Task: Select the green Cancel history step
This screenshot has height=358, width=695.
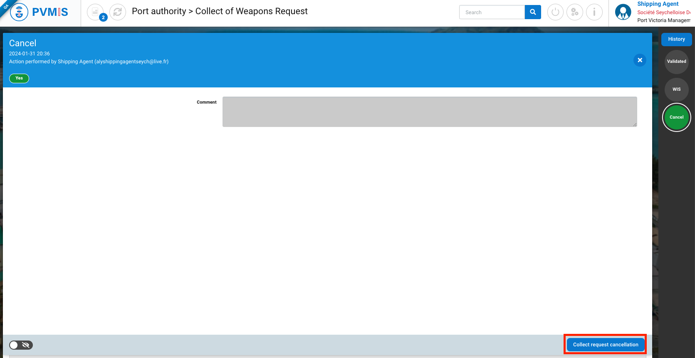Action: (x=676, y=117)
